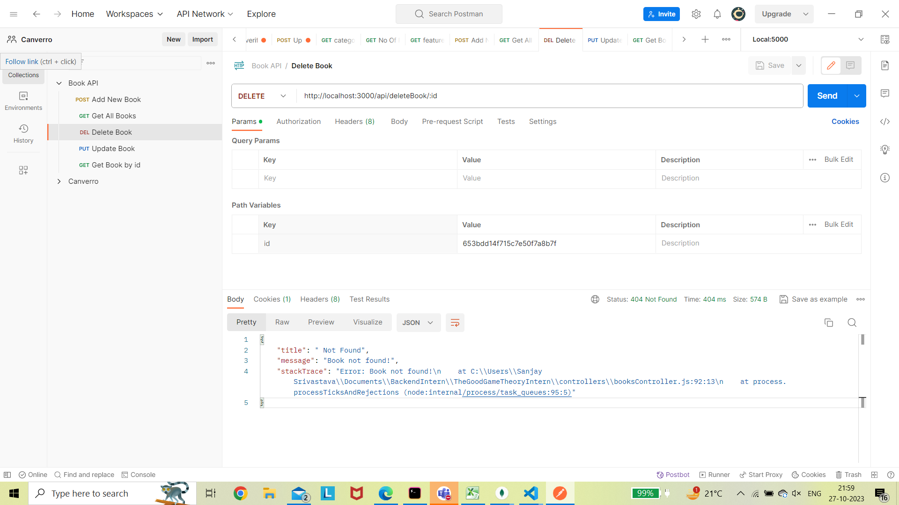Collapse the Book API collection
Image resolution: width=899 pixels, height=505 pixels.
59,83
